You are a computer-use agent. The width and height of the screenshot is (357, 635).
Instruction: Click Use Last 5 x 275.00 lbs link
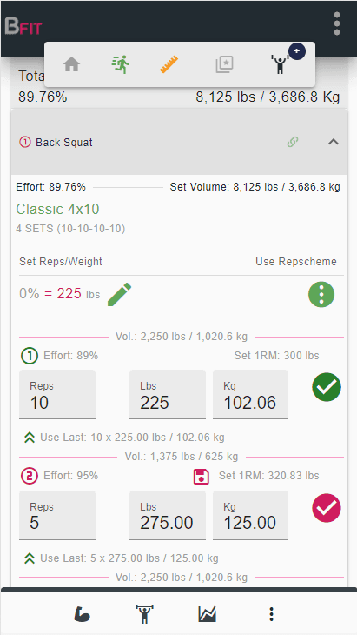(122, 558)
